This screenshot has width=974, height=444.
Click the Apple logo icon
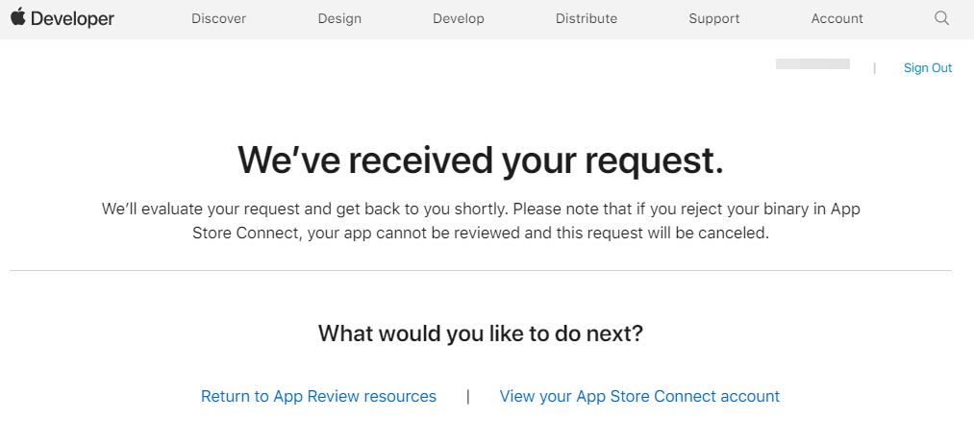[18, 16]
